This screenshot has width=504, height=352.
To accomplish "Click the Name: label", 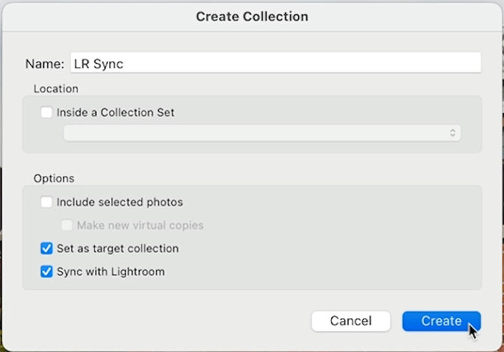I will (45, 64).
